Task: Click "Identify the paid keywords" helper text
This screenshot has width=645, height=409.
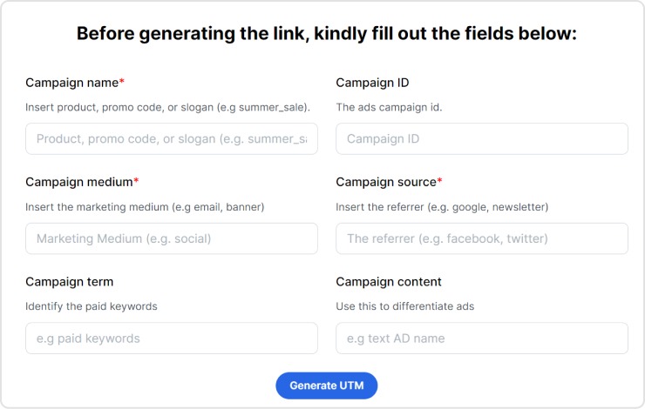Action: click(92, 306)
